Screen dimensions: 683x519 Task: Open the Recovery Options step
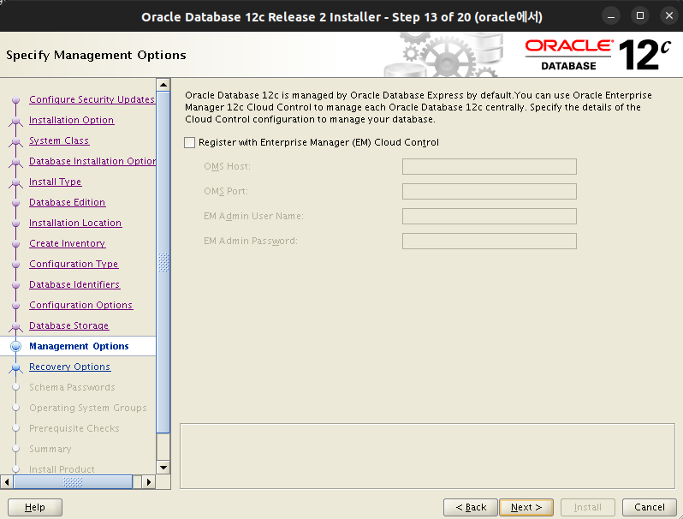69,367
